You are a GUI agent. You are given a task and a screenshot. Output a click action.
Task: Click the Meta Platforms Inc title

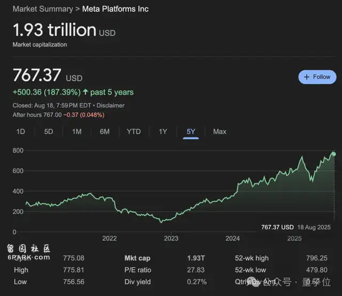pos(115,9)
